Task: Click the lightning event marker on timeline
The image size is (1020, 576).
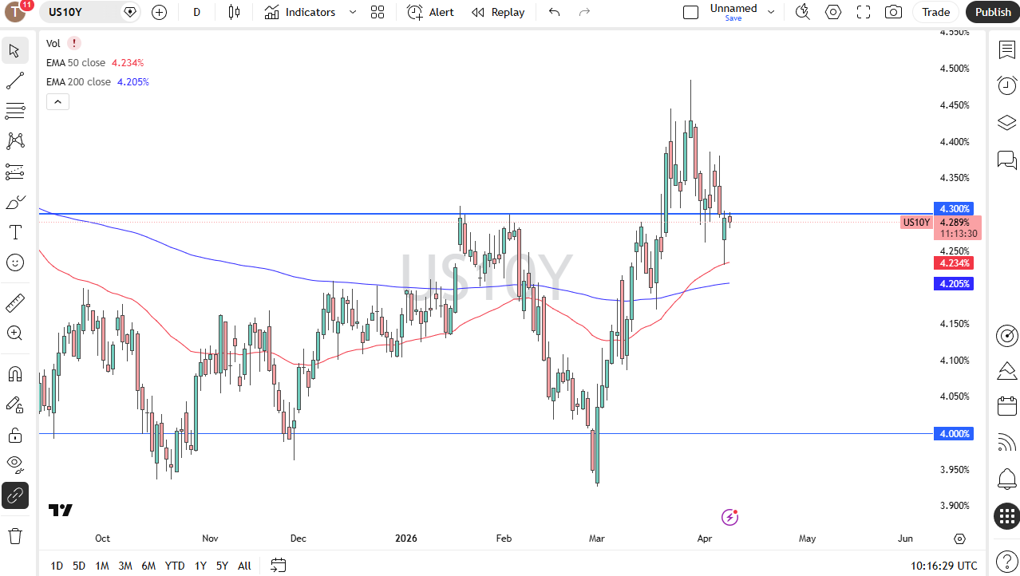Action: click(729, 517)
